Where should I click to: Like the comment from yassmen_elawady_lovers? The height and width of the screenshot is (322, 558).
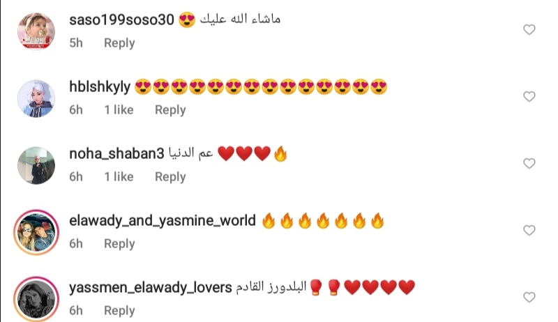coord(529,297)
